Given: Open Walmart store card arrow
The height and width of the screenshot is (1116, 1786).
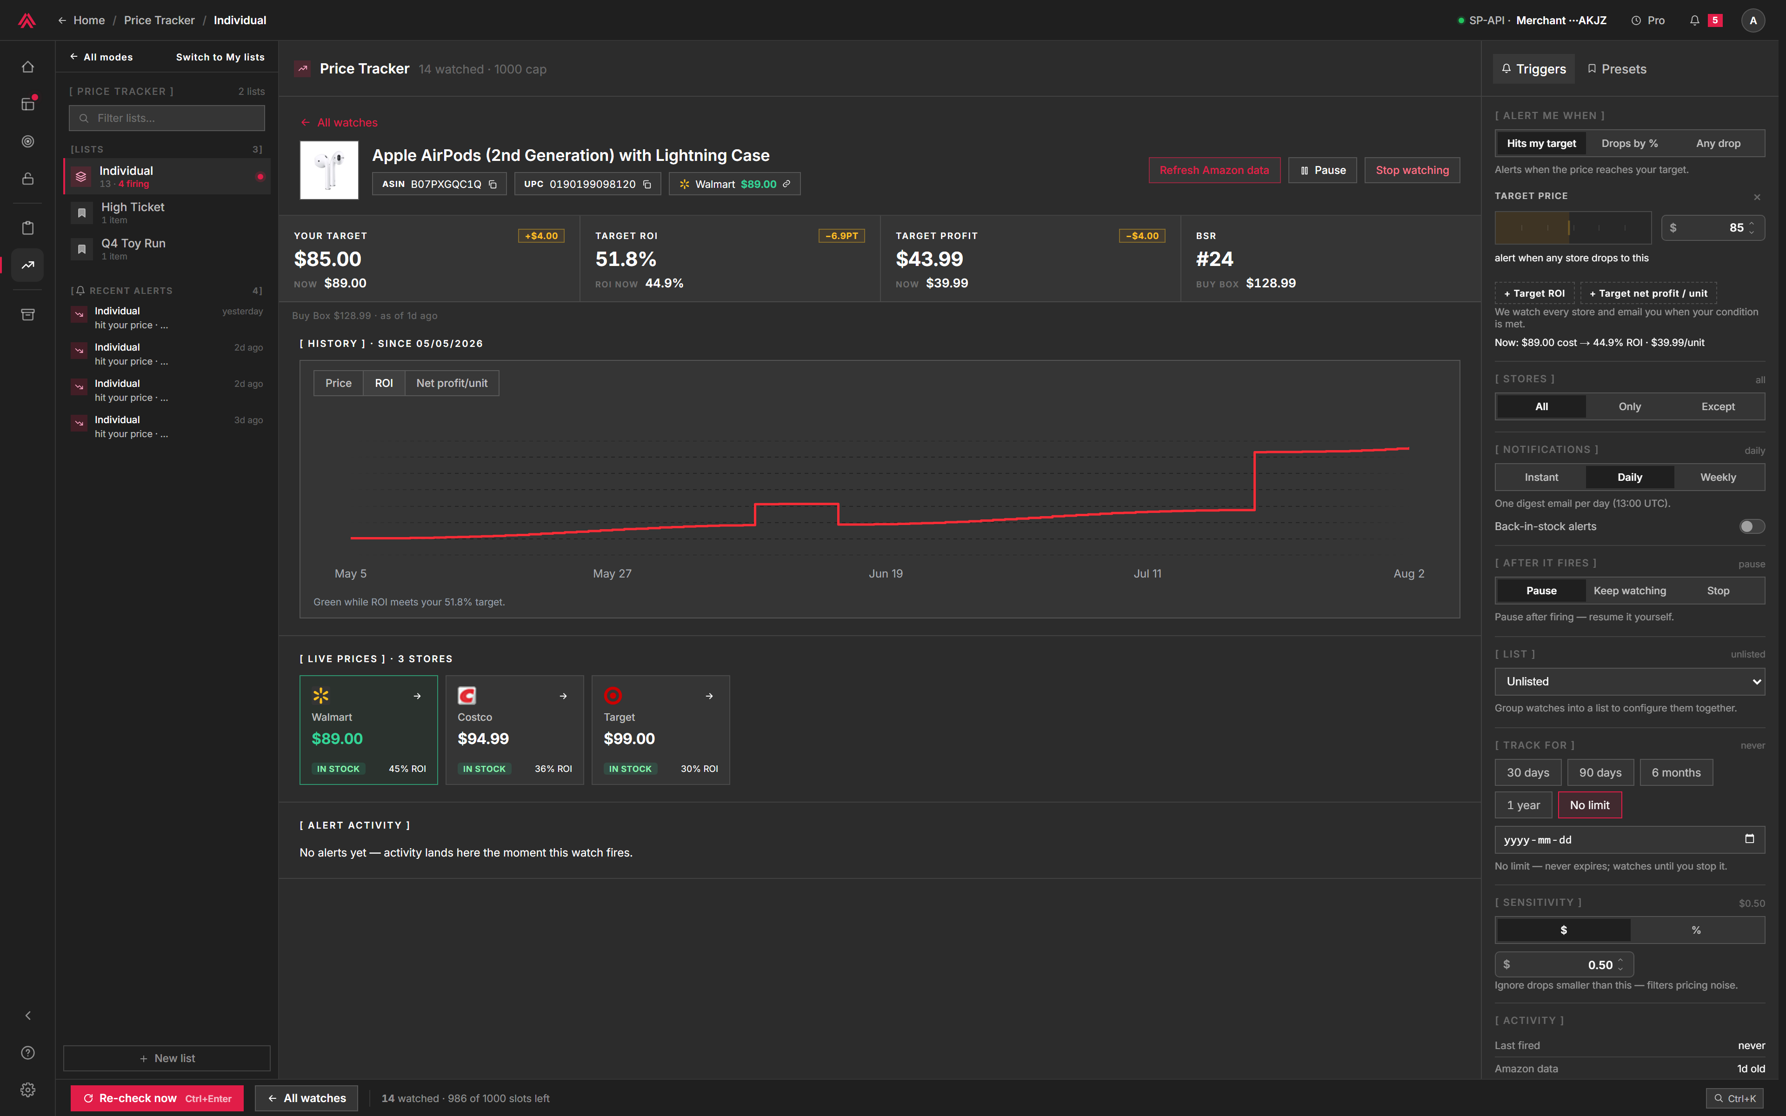Looking at the screenshot, I should (417, 696).
